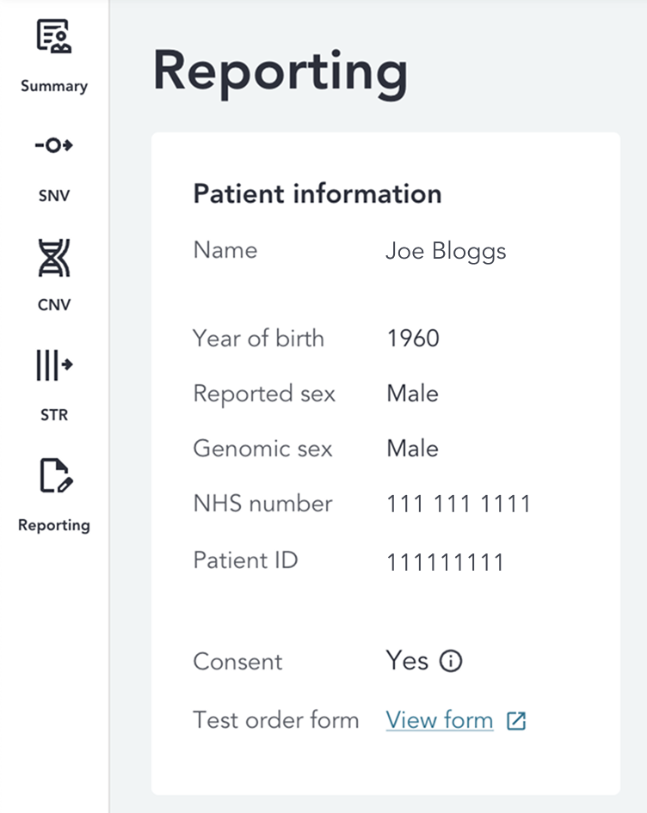Screen dimensions: 647x813
Task: Click the Patient information heading
Action: 317,193
